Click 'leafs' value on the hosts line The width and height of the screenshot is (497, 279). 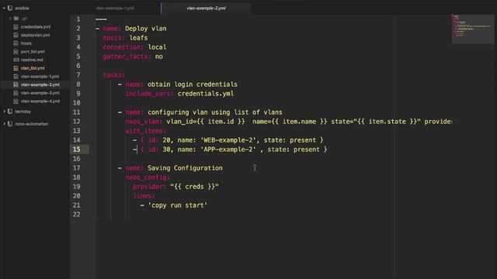click(138, 38)
